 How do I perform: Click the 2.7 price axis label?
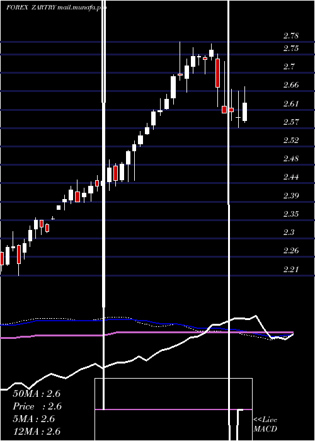(x=289, y=67)
